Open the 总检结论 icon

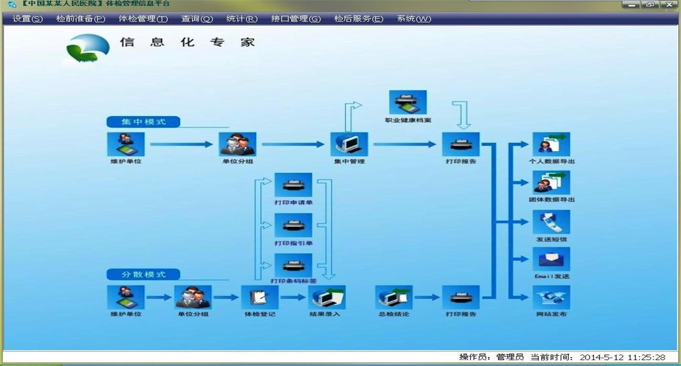394,298
